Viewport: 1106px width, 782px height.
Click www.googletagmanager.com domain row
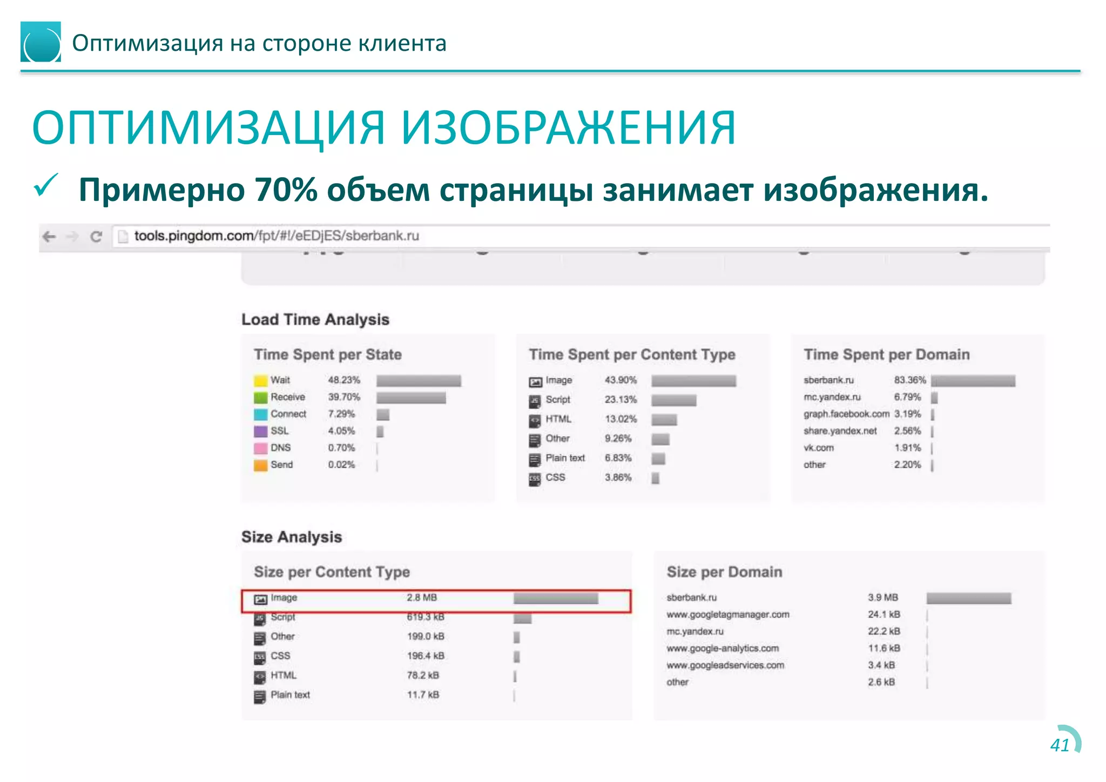(x=798, y=615)
